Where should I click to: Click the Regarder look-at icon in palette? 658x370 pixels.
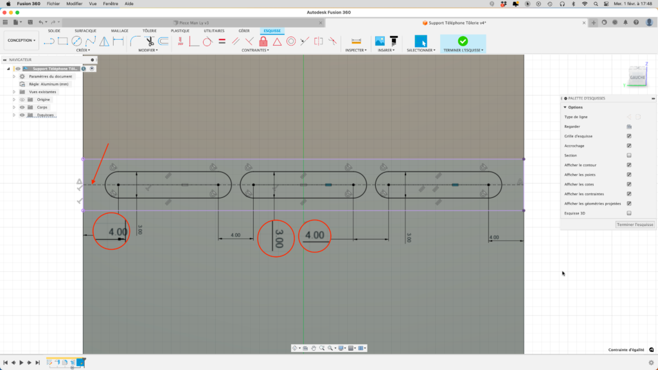[x=629, y=127]
